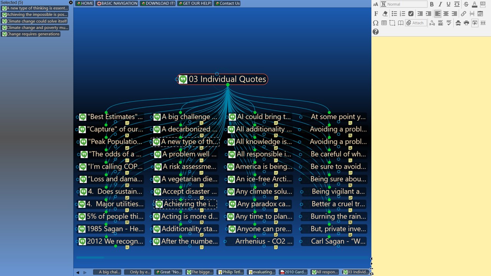Toggle left text alignment
The image size is (491, 276).
437,13
